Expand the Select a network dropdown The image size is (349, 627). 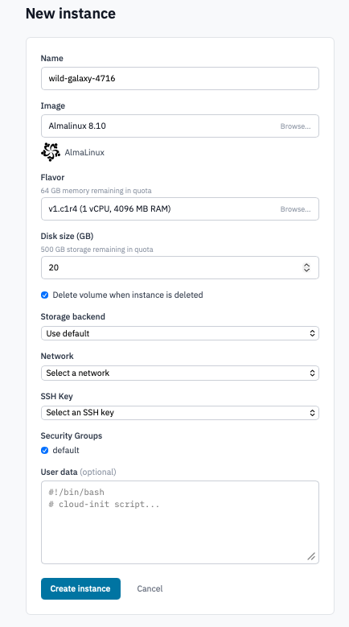tap(179, 373)
